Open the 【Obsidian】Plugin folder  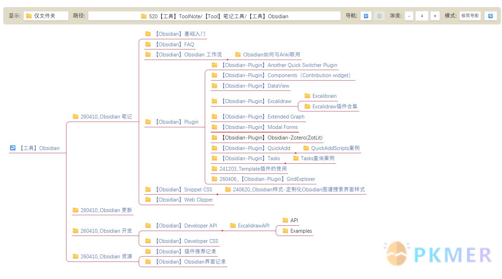pos(176,122)
